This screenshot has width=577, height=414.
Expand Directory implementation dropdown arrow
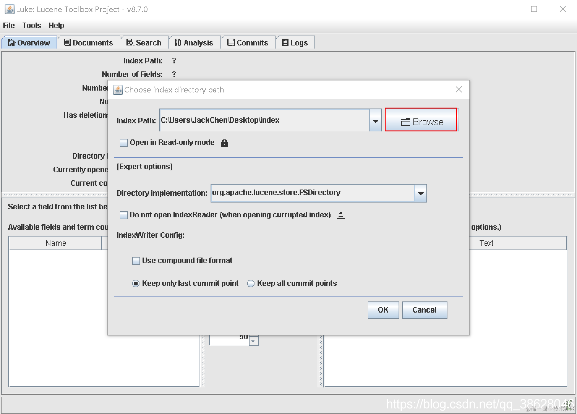(x=421, y=193)
